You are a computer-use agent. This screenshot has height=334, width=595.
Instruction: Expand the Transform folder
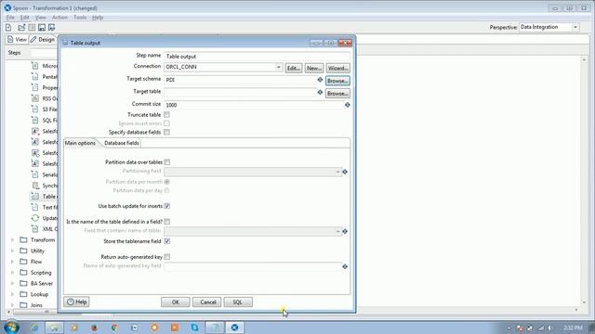point(12,240)
